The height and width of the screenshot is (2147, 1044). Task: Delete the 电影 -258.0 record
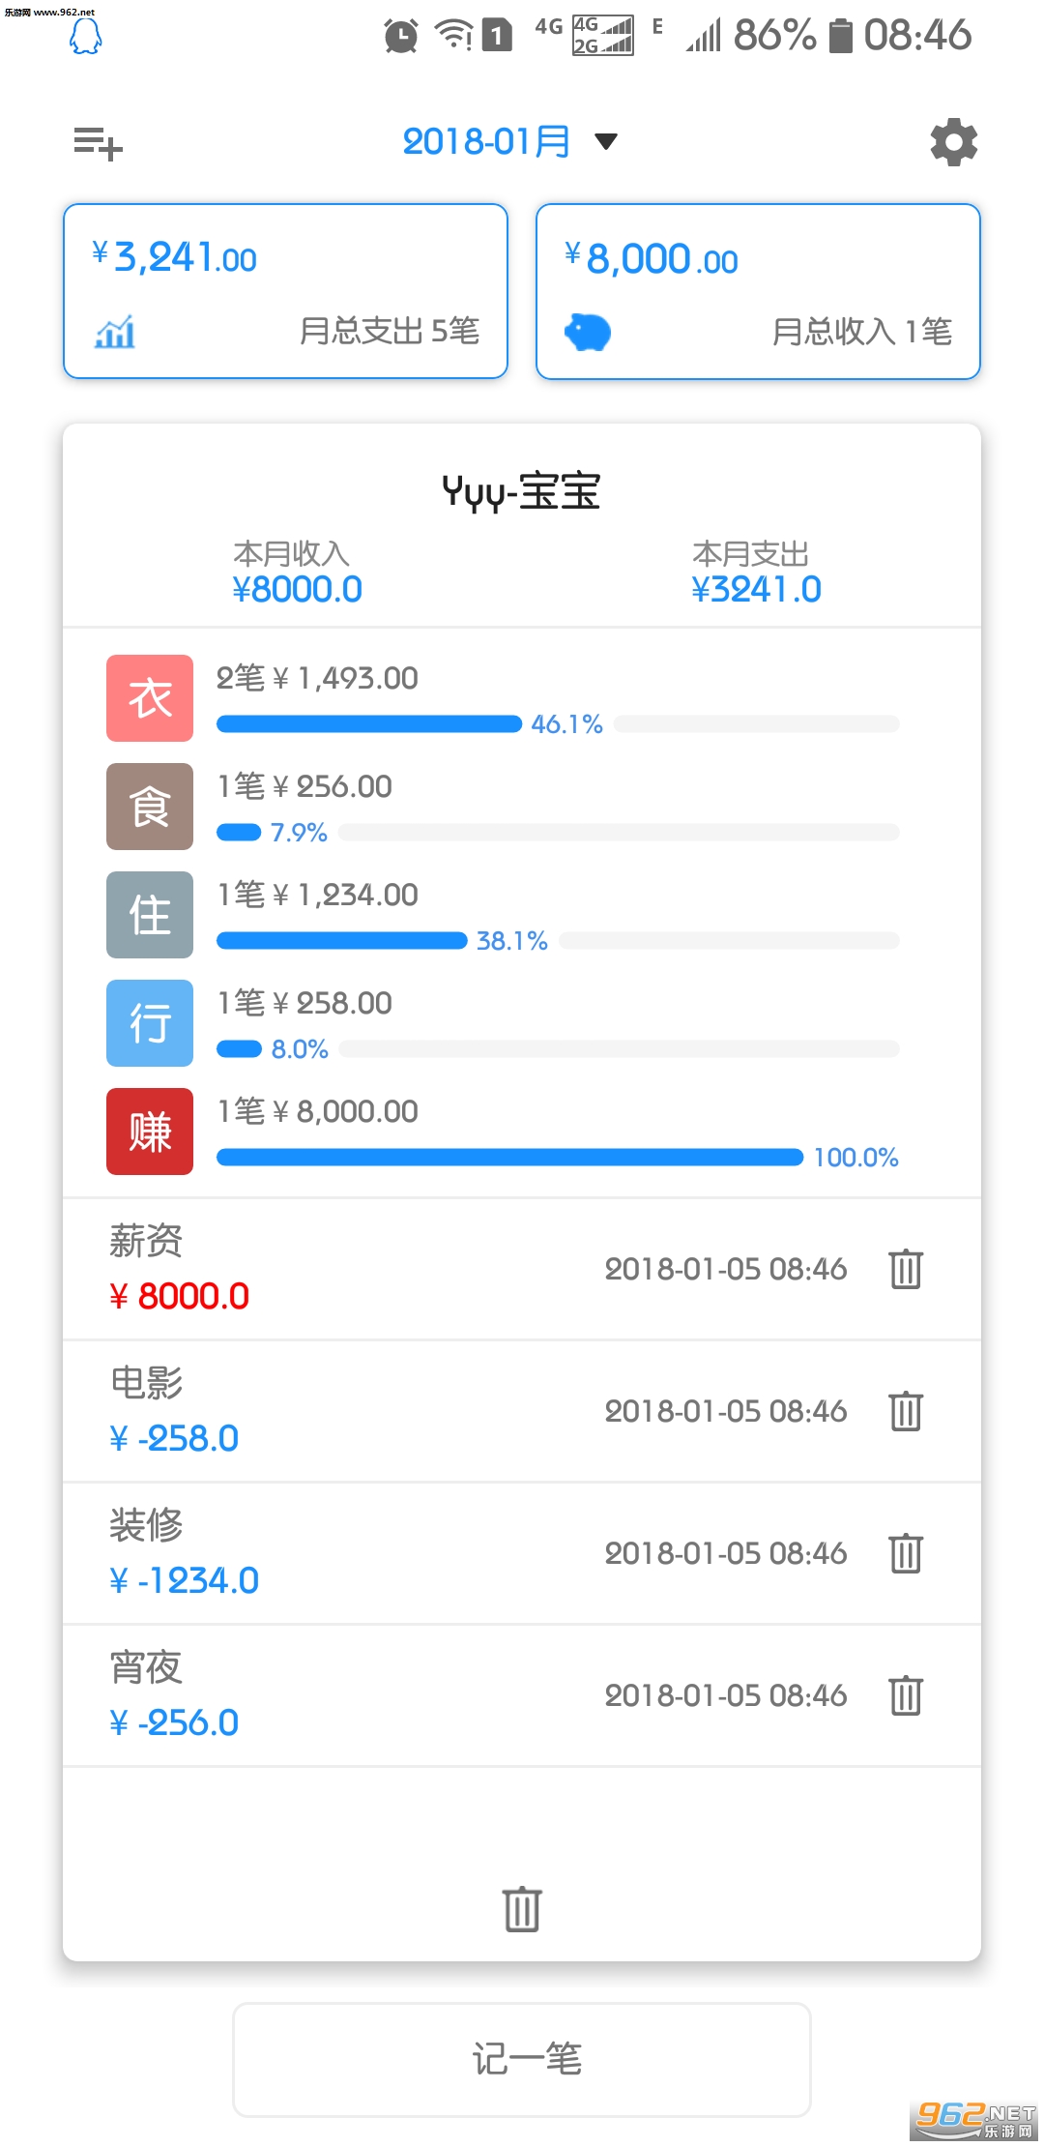(x=906, y=1411)
